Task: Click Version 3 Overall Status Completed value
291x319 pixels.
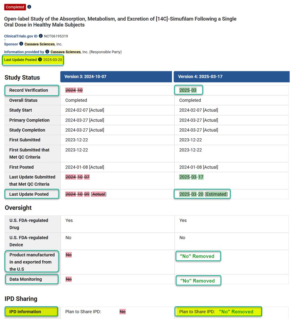Action: 76,100
